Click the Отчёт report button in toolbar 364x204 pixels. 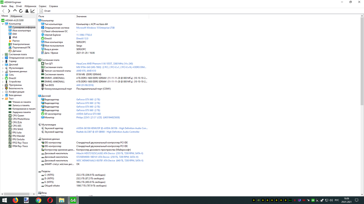tap(45, 11)
